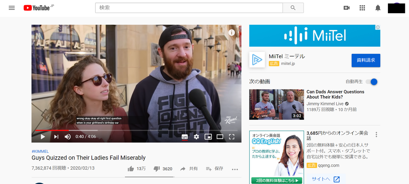
Task: Seek along the video progress bar
Action: point(136,130)
